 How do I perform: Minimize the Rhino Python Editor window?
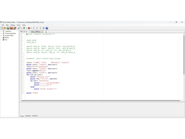tap(171, 22)
